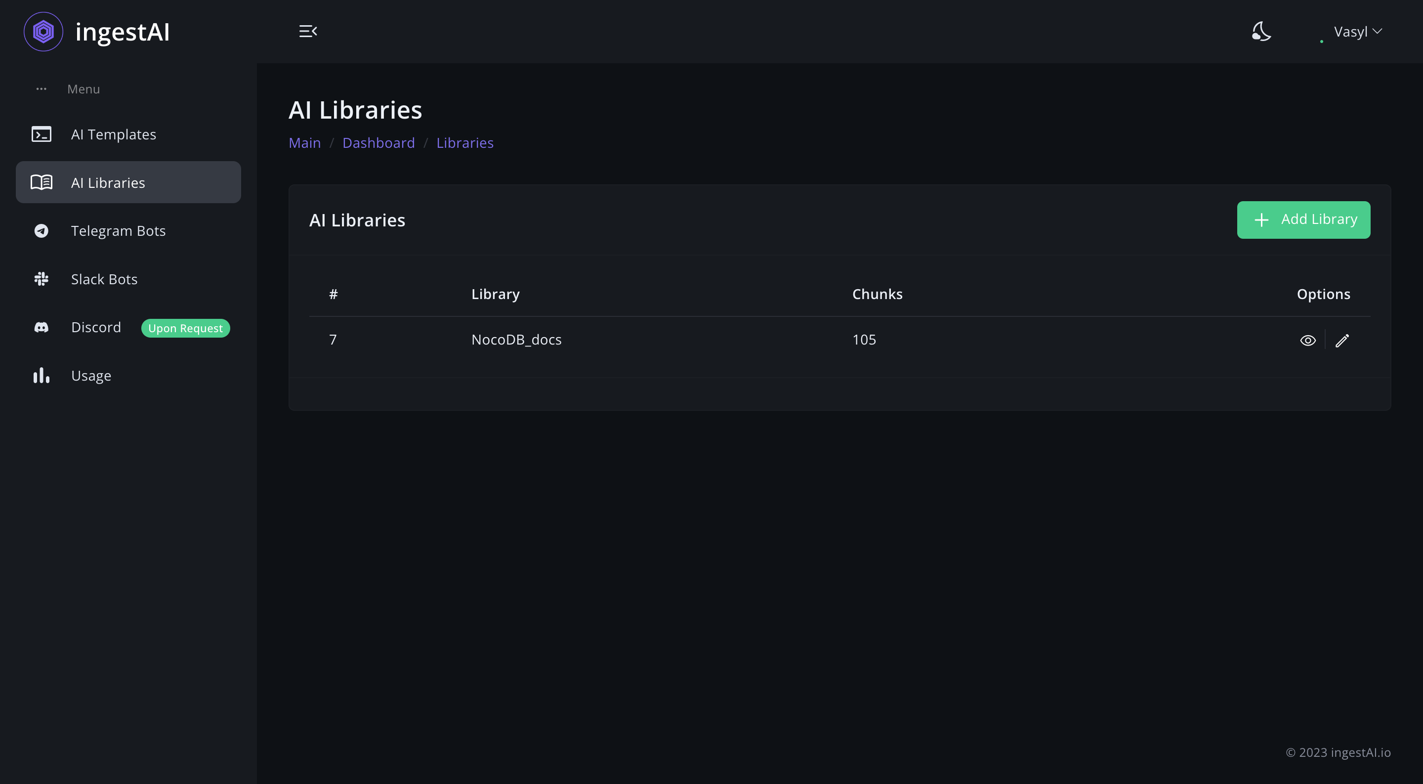This screenshot has height=784, width=1423.
Task: Click the AI Libraries book icon
Action: point(42,182)
